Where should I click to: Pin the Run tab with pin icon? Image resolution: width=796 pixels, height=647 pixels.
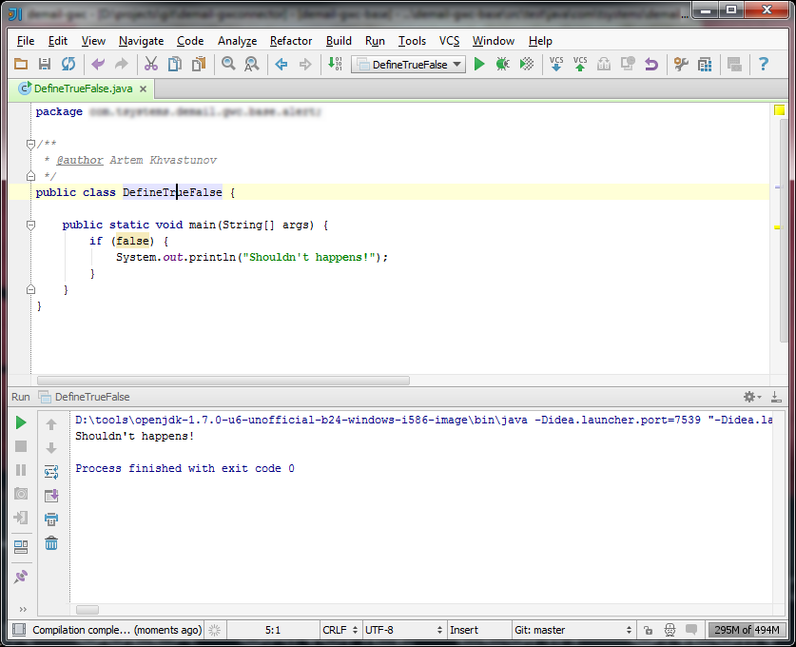pos(21,577)
